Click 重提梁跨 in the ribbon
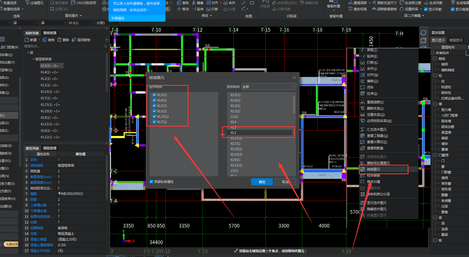The height and width of the screenshot is (257, 469). (x=358, y=3)
